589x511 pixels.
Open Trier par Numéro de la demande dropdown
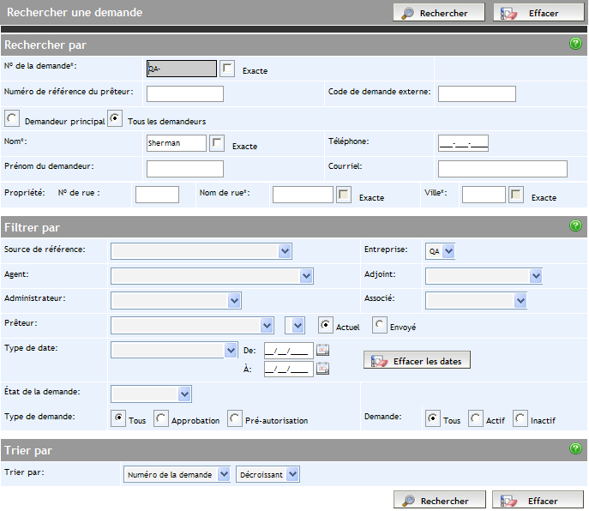tap(177, 474)
